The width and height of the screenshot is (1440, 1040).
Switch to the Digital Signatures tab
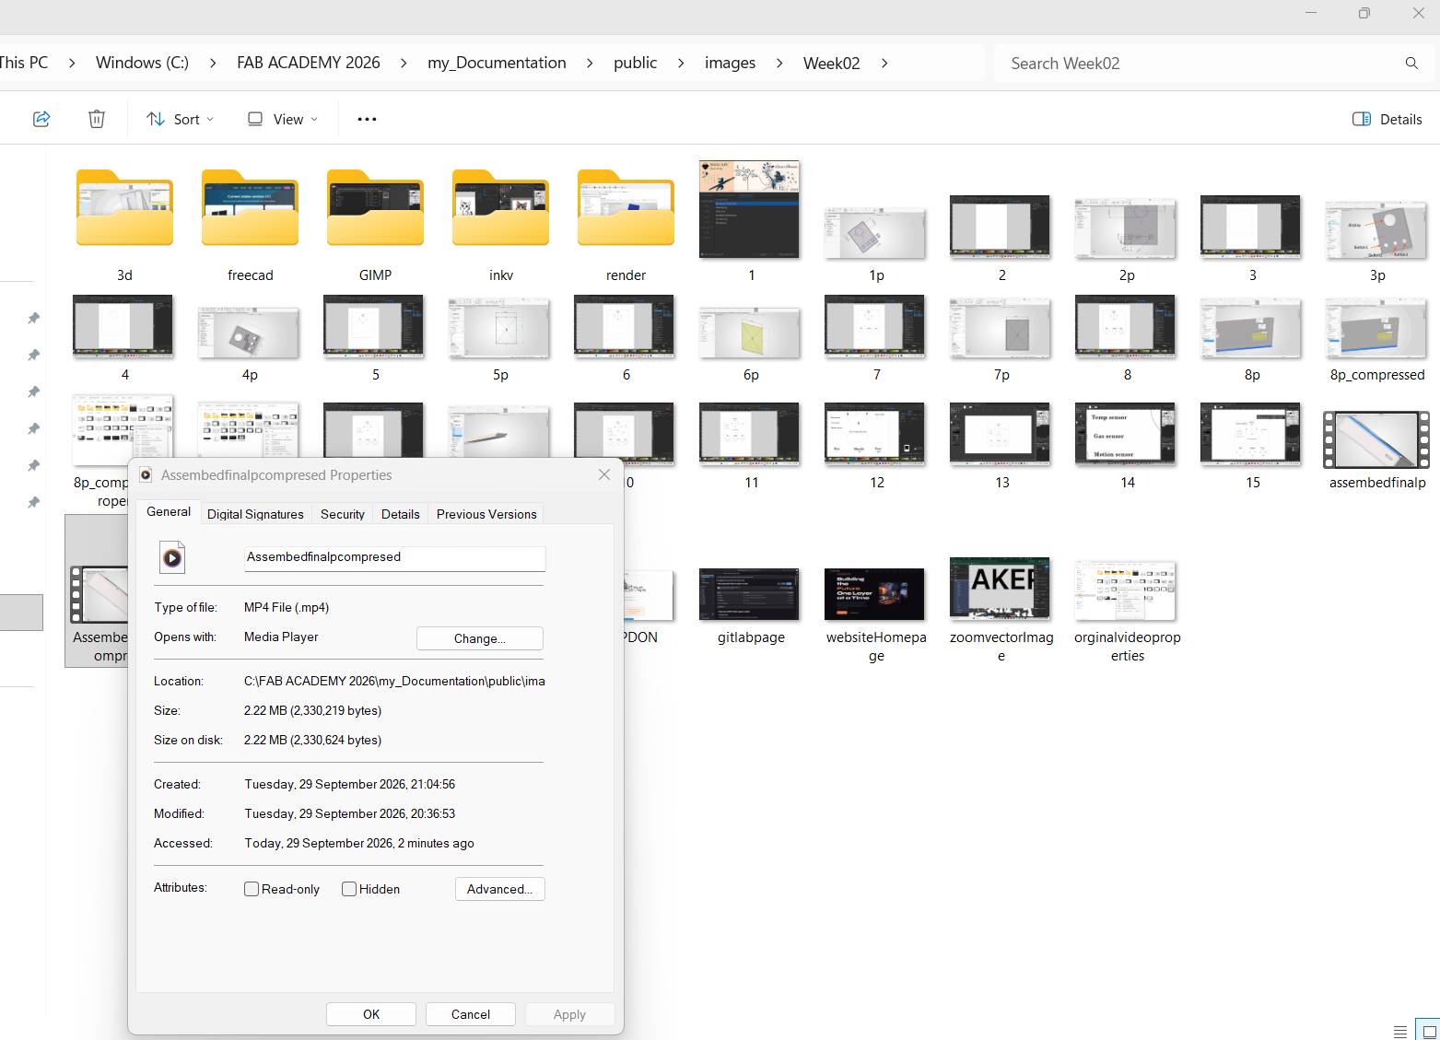tap(255, 514)
